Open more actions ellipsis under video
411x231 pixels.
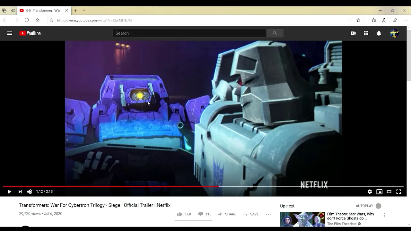(268, 214)
